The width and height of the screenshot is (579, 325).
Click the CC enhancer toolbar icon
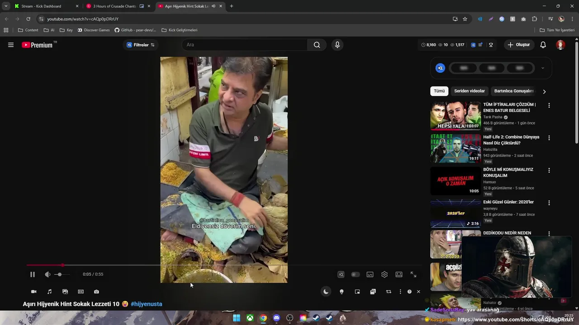pyautogui.click(x=81, y=292)
